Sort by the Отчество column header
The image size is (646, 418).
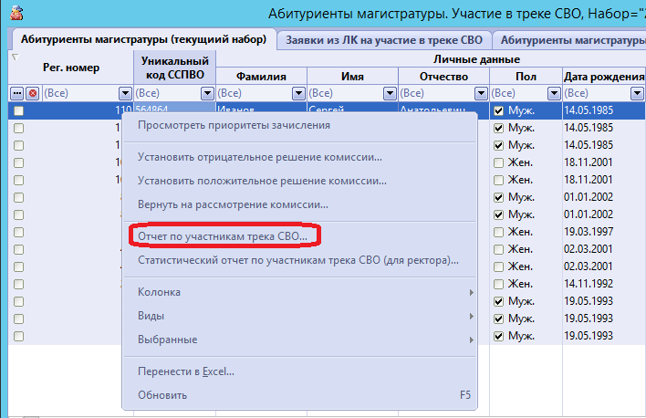443,77
